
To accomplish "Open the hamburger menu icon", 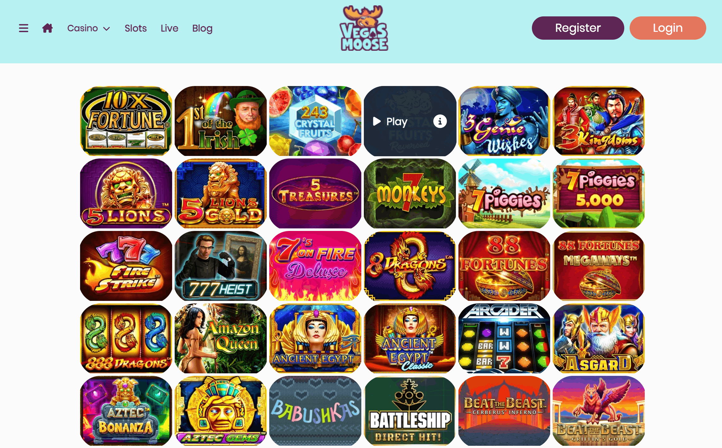I will point(24,28).
